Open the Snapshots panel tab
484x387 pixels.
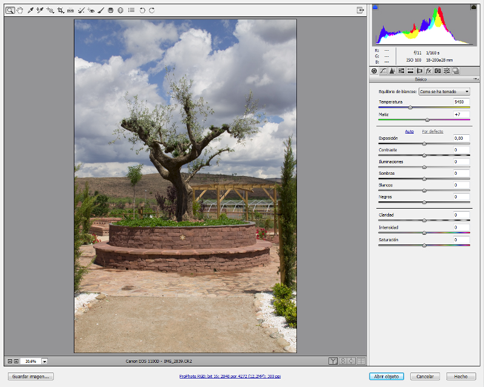[456, 71]
